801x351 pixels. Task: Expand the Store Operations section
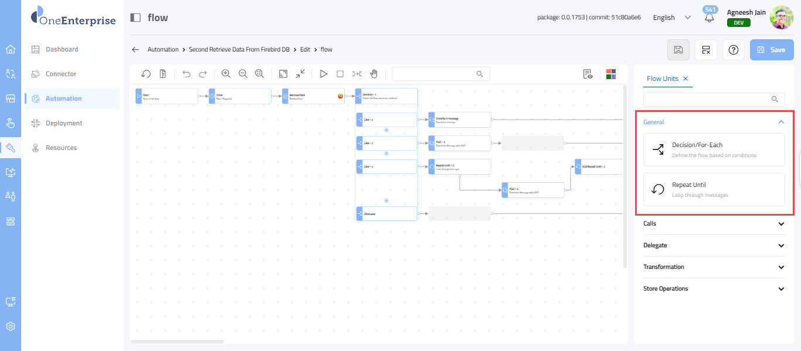point(780,289)
